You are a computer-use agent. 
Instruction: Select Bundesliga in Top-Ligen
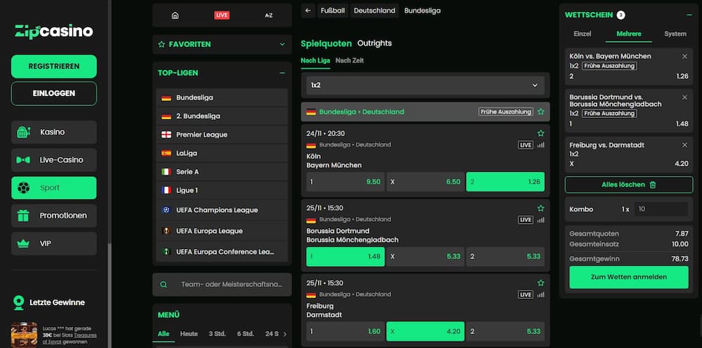pyautogui.click(x=222, y=98)
